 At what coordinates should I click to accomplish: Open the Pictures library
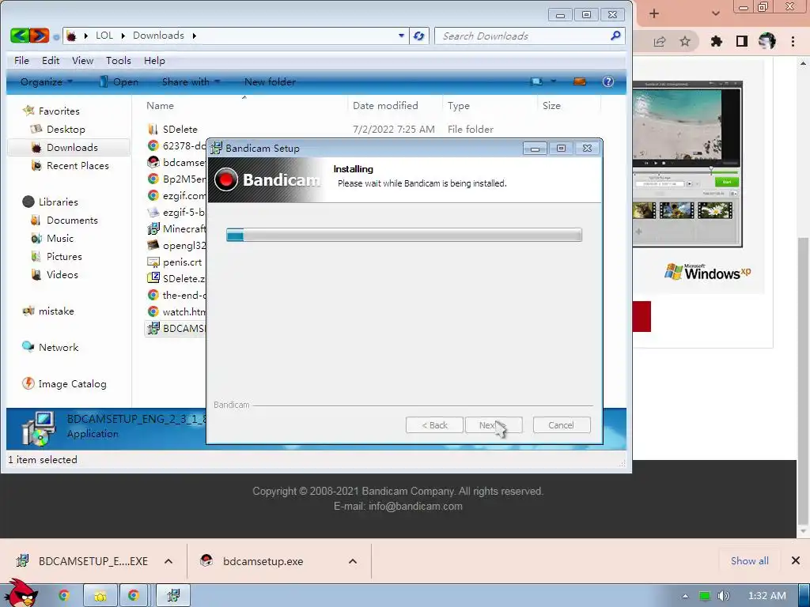64,257
